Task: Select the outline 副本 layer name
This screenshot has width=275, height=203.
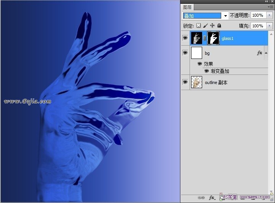Action: click(x=216, y=82)
